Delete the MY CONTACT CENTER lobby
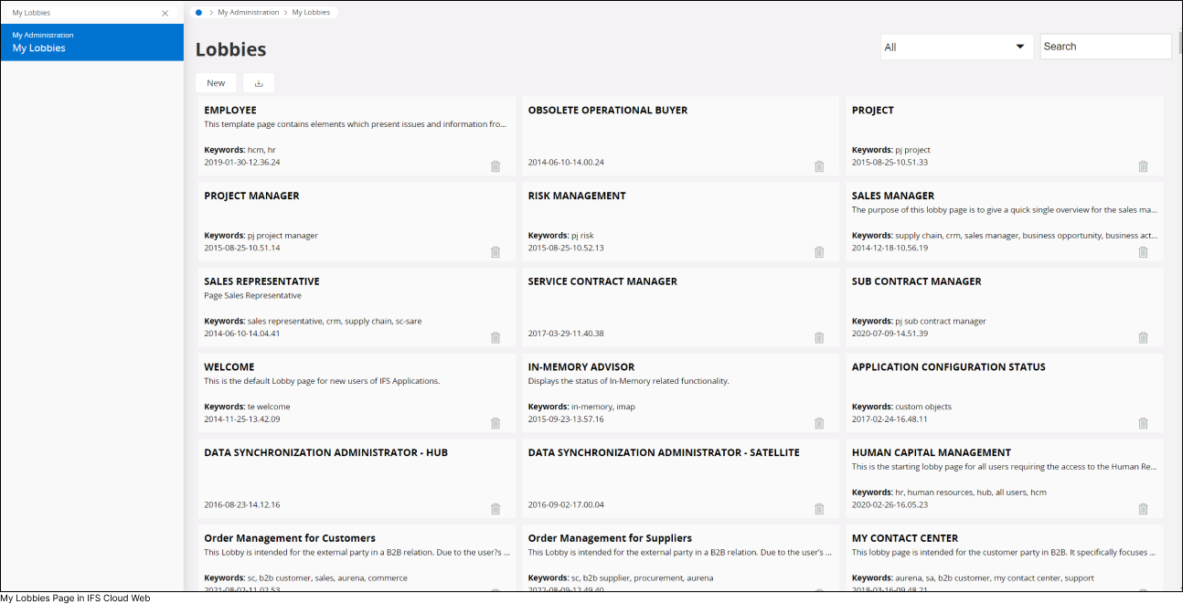The height and width of the screenshot is (604, 1193). click(x=1143, y=592)
